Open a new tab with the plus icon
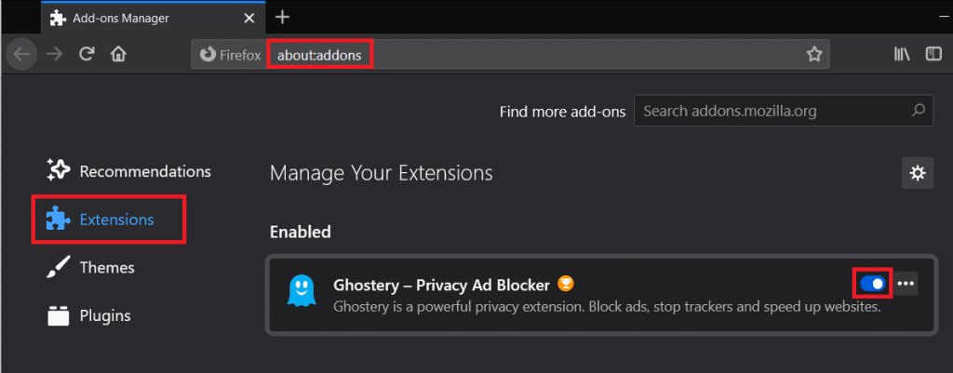Viewport: 953px width, 373px height. tap(283, 17)
